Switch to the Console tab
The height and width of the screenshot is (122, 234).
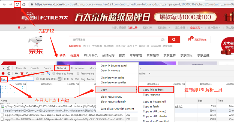pos(35,68)
